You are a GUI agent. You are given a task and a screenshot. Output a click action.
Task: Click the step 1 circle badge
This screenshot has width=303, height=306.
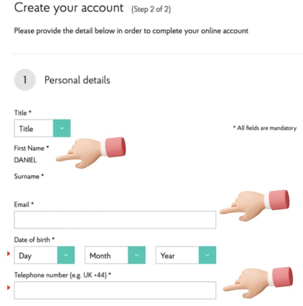pyautogui.click(x=25, y=80)
